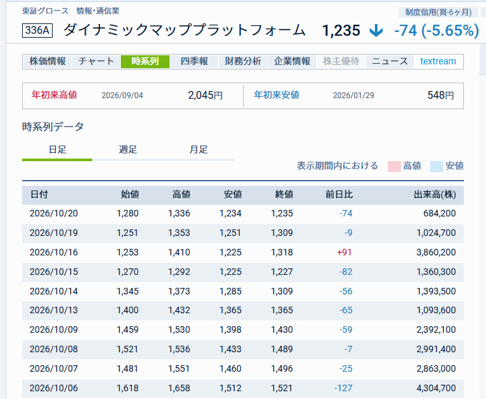The height and width of the screenshot is (399, 486).
Task: Click the light blue 安値 legend swatch
Action: coord(437,166)
